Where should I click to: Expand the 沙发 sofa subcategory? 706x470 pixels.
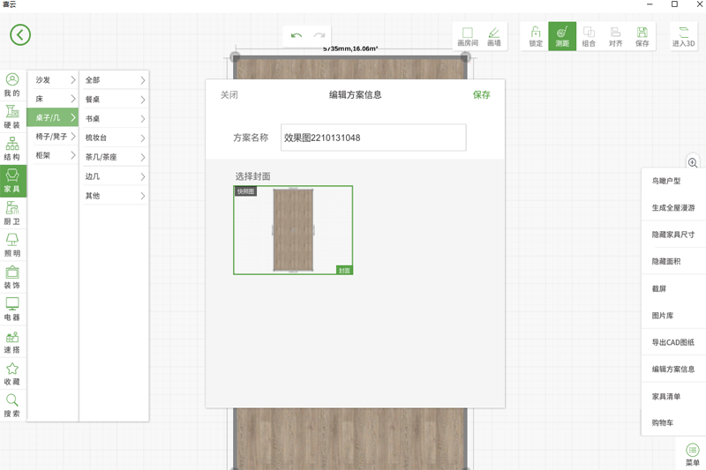tap(54, 80)
